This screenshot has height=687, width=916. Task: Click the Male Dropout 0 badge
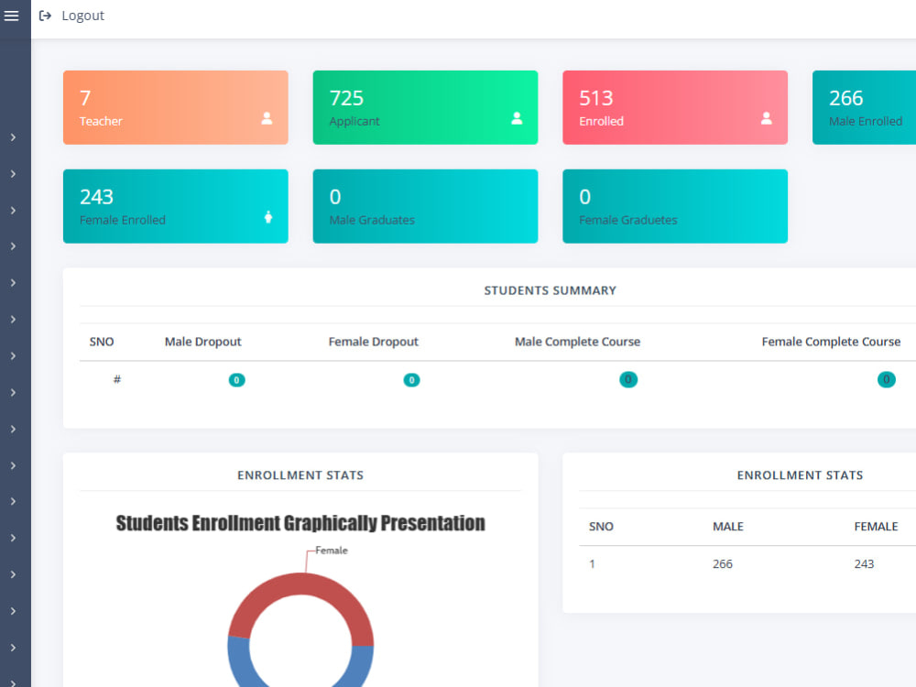236,380
